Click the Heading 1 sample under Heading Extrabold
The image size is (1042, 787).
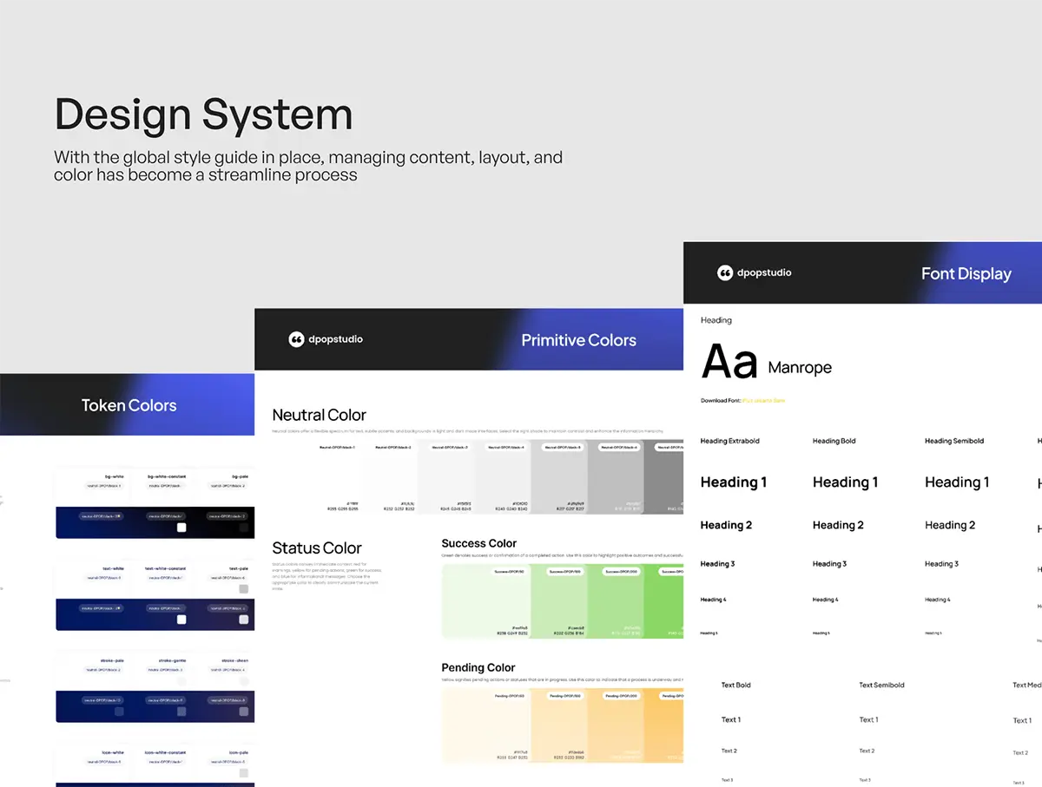pos(733,482)
